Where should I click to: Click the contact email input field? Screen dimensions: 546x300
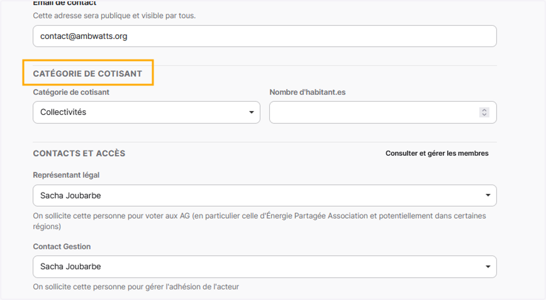click(x=264, y=36)
